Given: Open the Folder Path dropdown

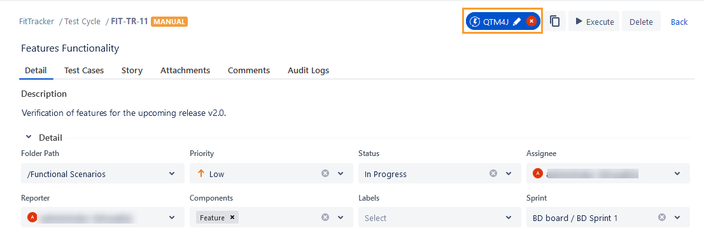Looking at the screenshot, I should (x=102, y=173).
